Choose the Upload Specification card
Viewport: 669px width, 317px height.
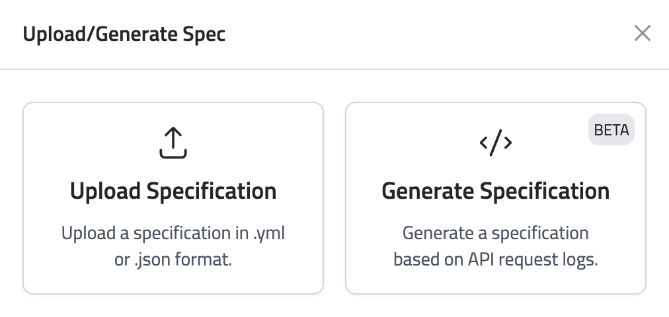pyautogui.click(x=173, y=197)
